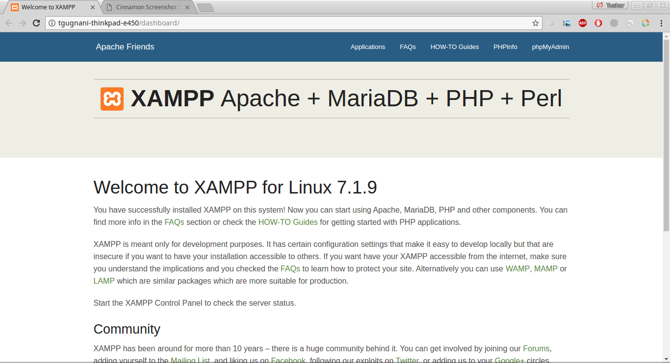Click the view site information icon

(x=52, y=23)
